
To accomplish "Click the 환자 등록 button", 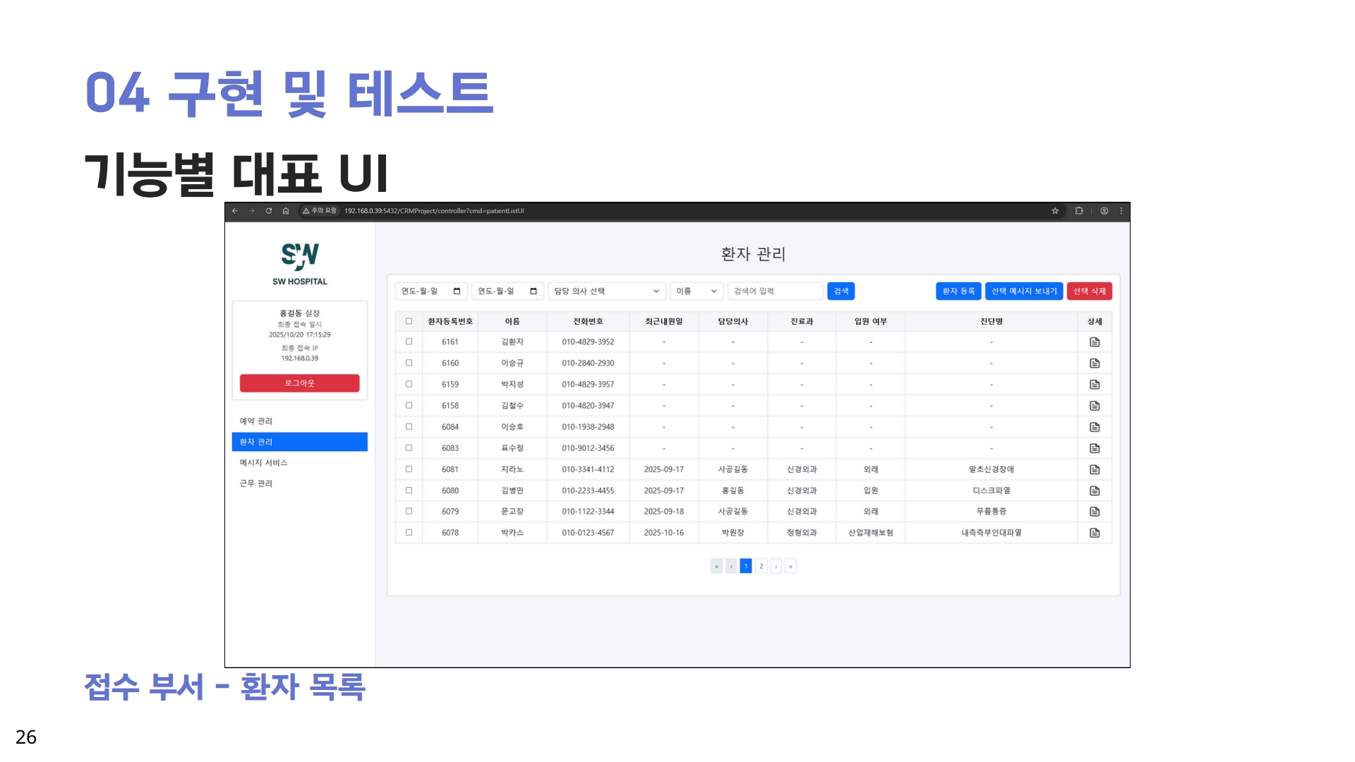I will tap(958, 291).
